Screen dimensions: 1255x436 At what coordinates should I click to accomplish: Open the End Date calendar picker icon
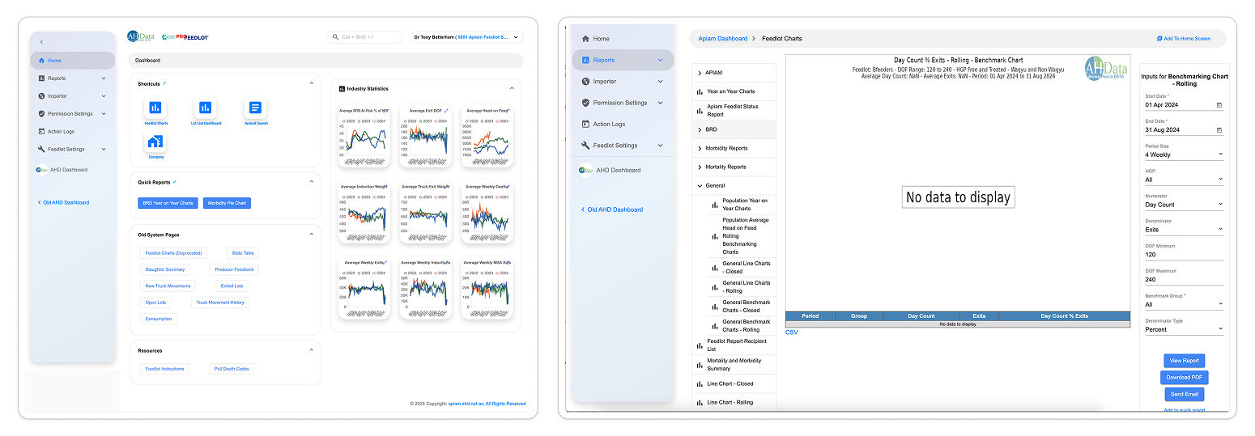1219,130
